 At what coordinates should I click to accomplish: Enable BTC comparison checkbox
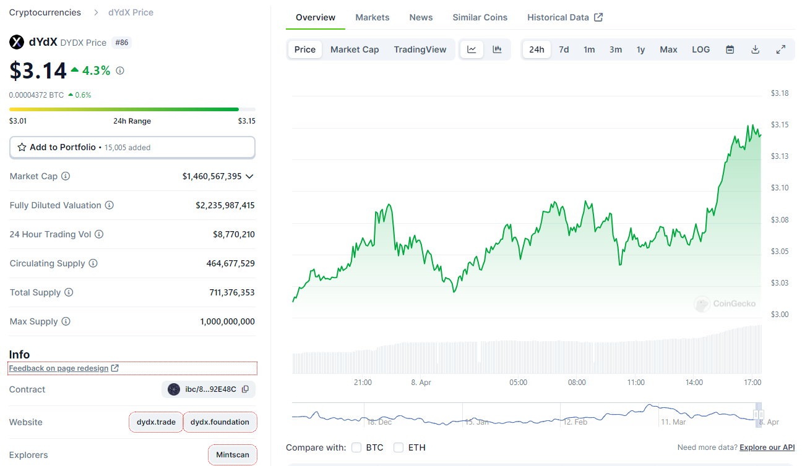[356, 447]
